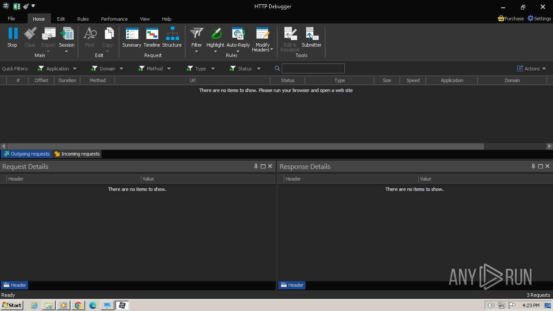Open the Timeline view icon

152,34
